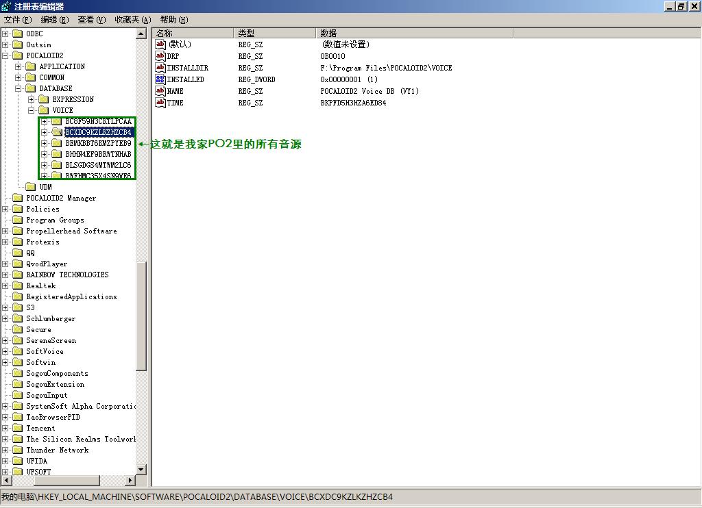This screenshot has height=508, width=702.
Task: Click the Registry Editor title bar icon
Action: click(x=5, y=6)
